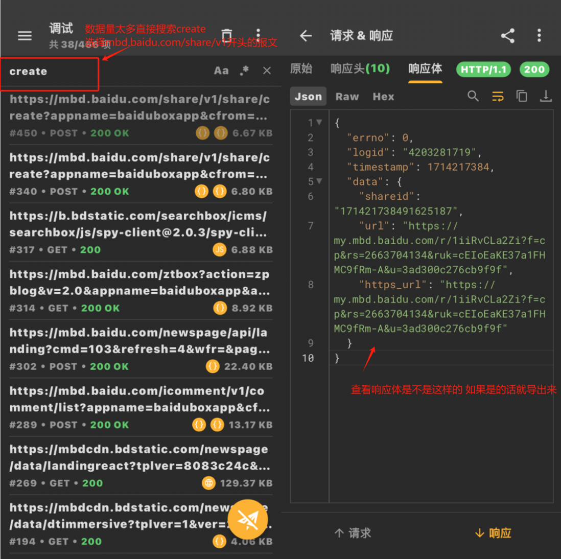Click the 请求 & 响应 title
The height and width of the screenshot is (559, 561).
(x=361, y=35)
